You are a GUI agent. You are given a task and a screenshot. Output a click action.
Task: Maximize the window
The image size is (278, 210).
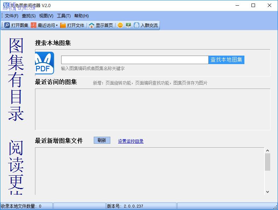pos(253,6)
